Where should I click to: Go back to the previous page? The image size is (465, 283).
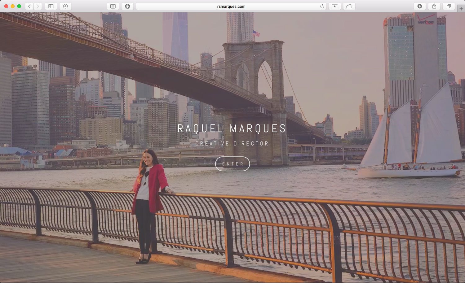tap(29, 6)
